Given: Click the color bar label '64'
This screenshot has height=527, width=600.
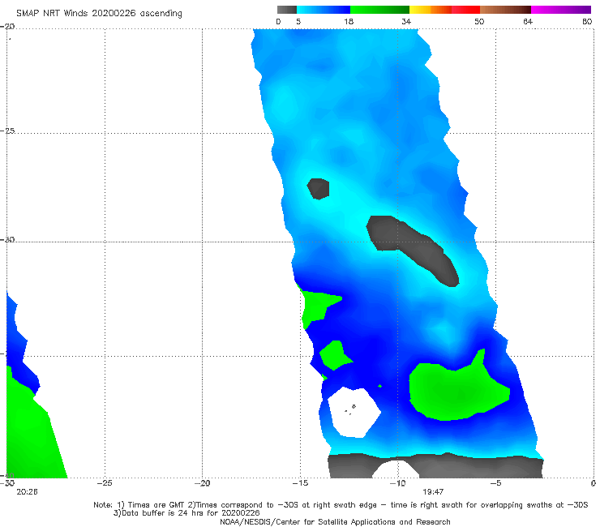Looking at the screenshot, I should (x=528, y=21).
